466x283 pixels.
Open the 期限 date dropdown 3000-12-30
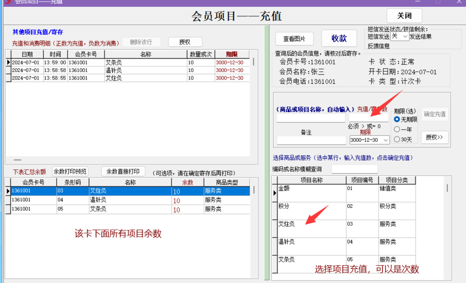[370, 140]
